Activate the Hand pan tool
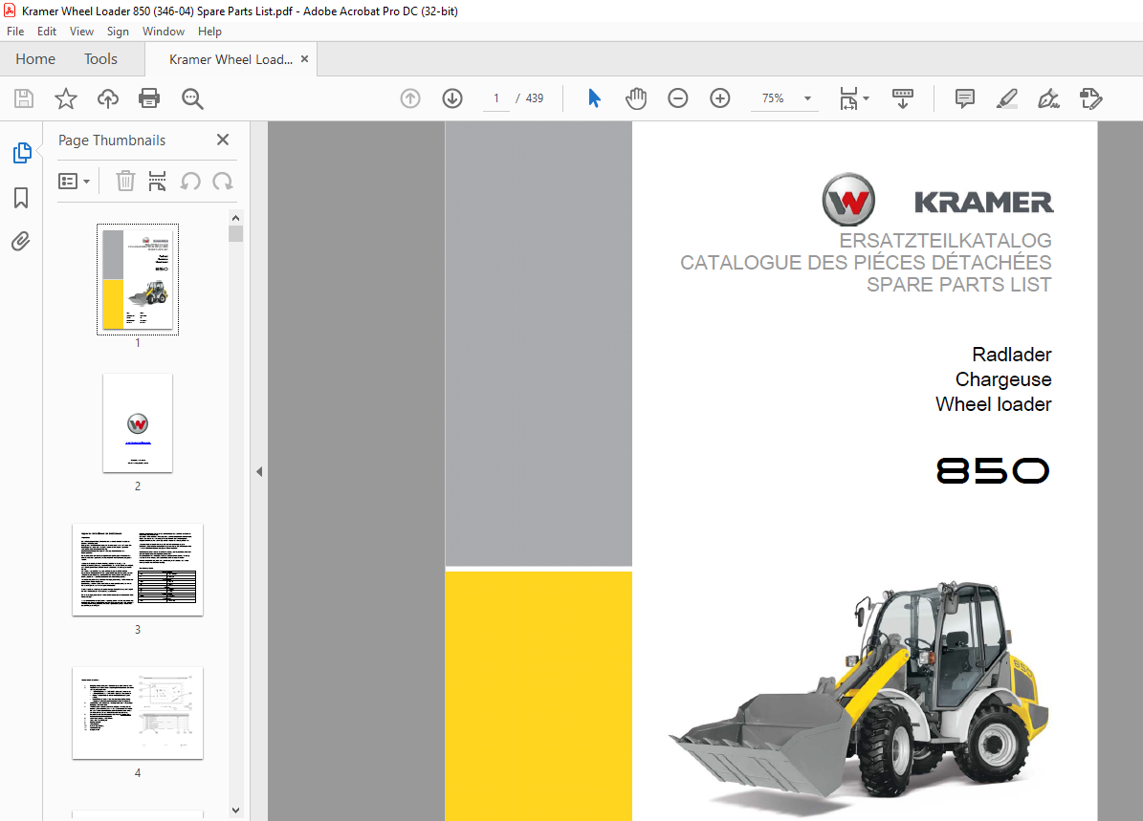This screenshot has height=821, width=1143. (636, 98)
